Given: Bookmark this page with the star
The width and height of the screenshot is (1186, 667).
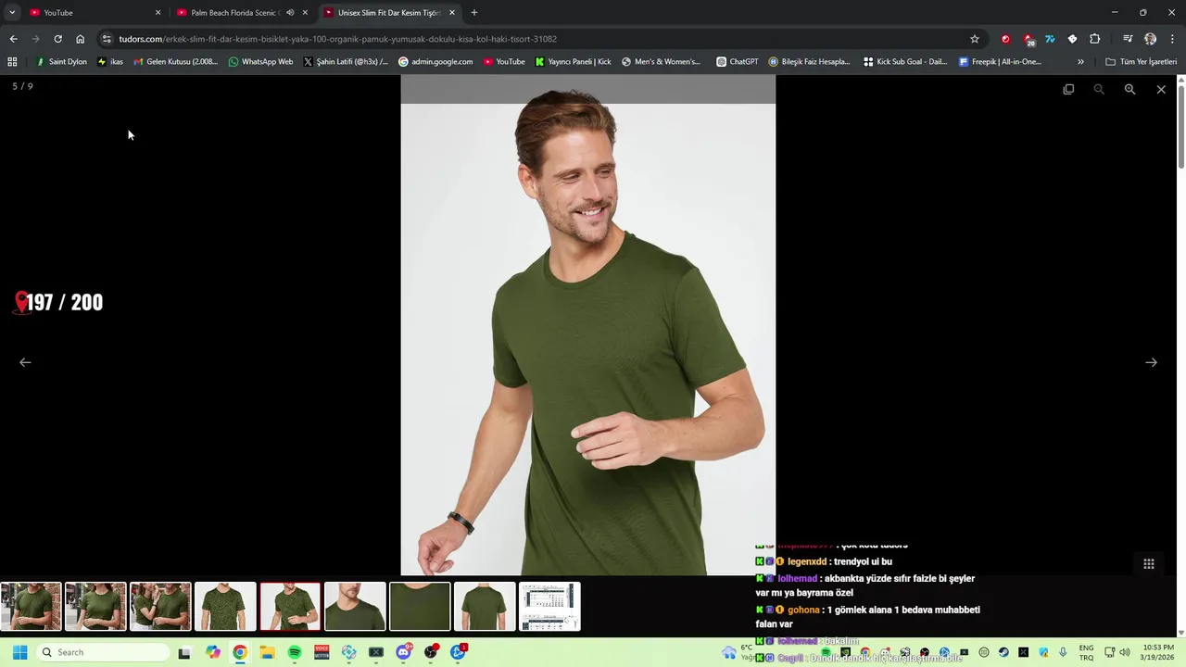Looking at the screenshot, I should coord(975,39).
